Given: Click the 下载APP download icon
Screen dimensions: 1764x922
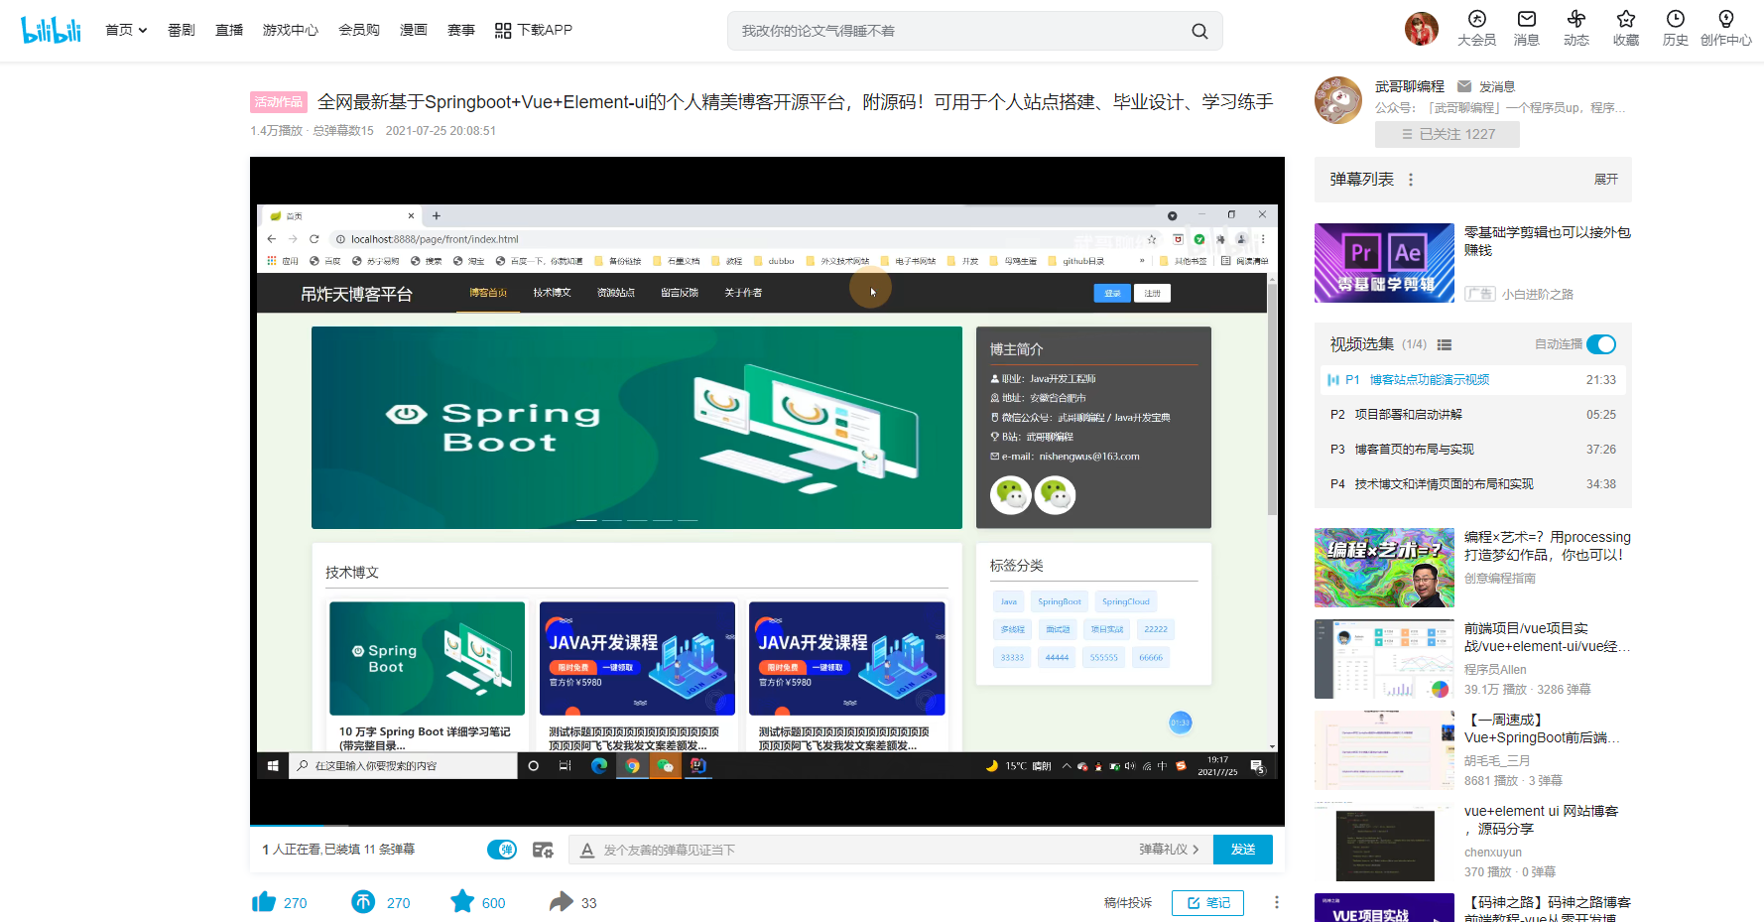Looking at the screenshot, I should click(x=503, y=31).
